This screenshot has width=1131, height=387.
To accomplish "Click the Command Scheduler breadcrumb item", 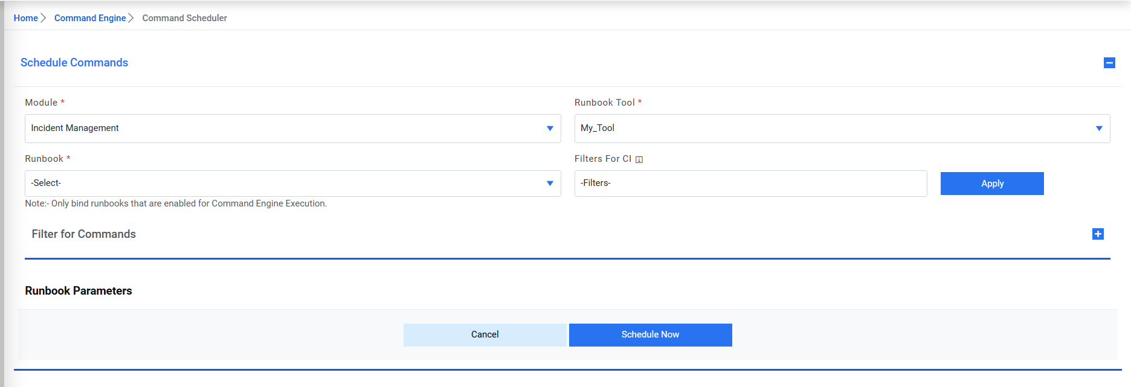I will [185, 18].
